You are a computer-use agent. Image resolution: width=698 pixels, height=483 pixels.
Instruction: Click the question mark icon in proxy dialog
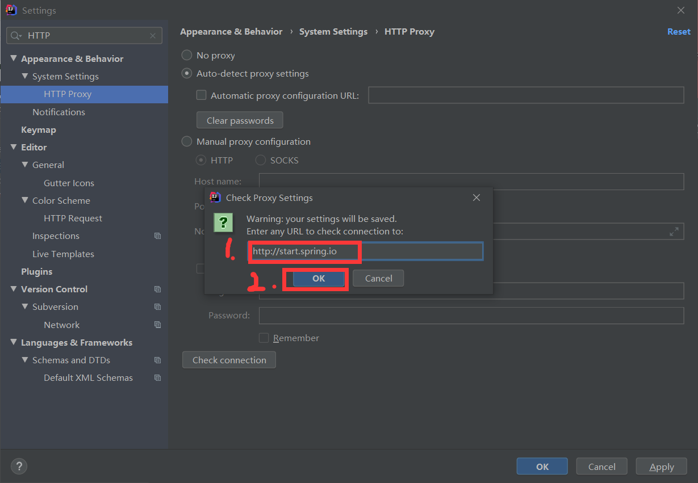[x=223, y=222]
